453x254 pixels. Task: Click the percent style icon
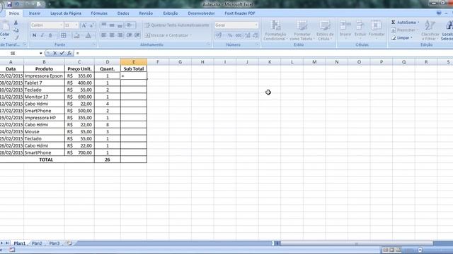pyautogui.click(x=229, y=35)
